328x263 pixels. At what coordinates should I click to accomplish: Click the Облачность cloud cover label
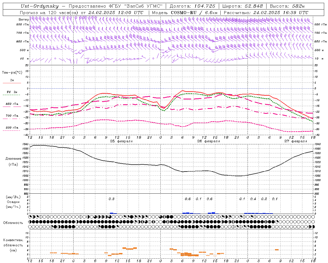(13, 223)
